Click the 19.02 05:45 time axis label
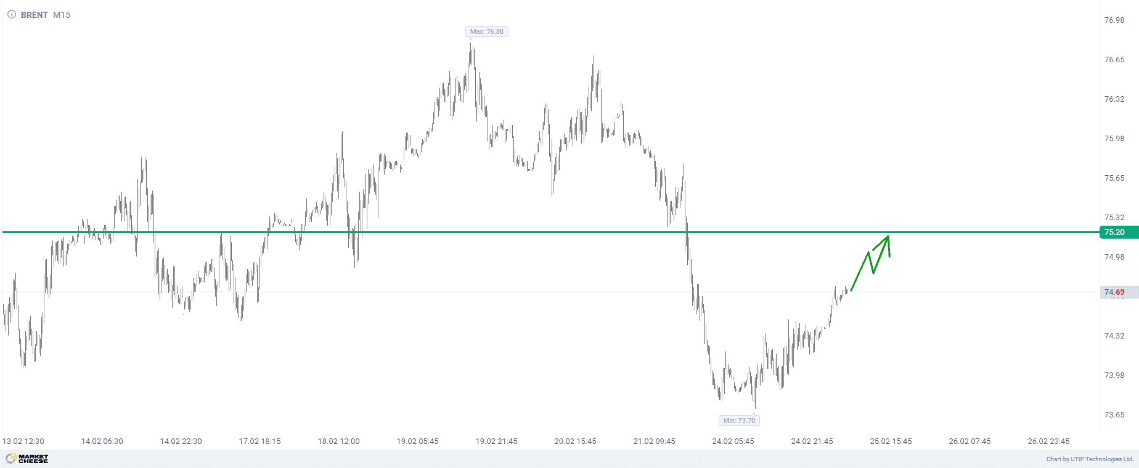 418,441
